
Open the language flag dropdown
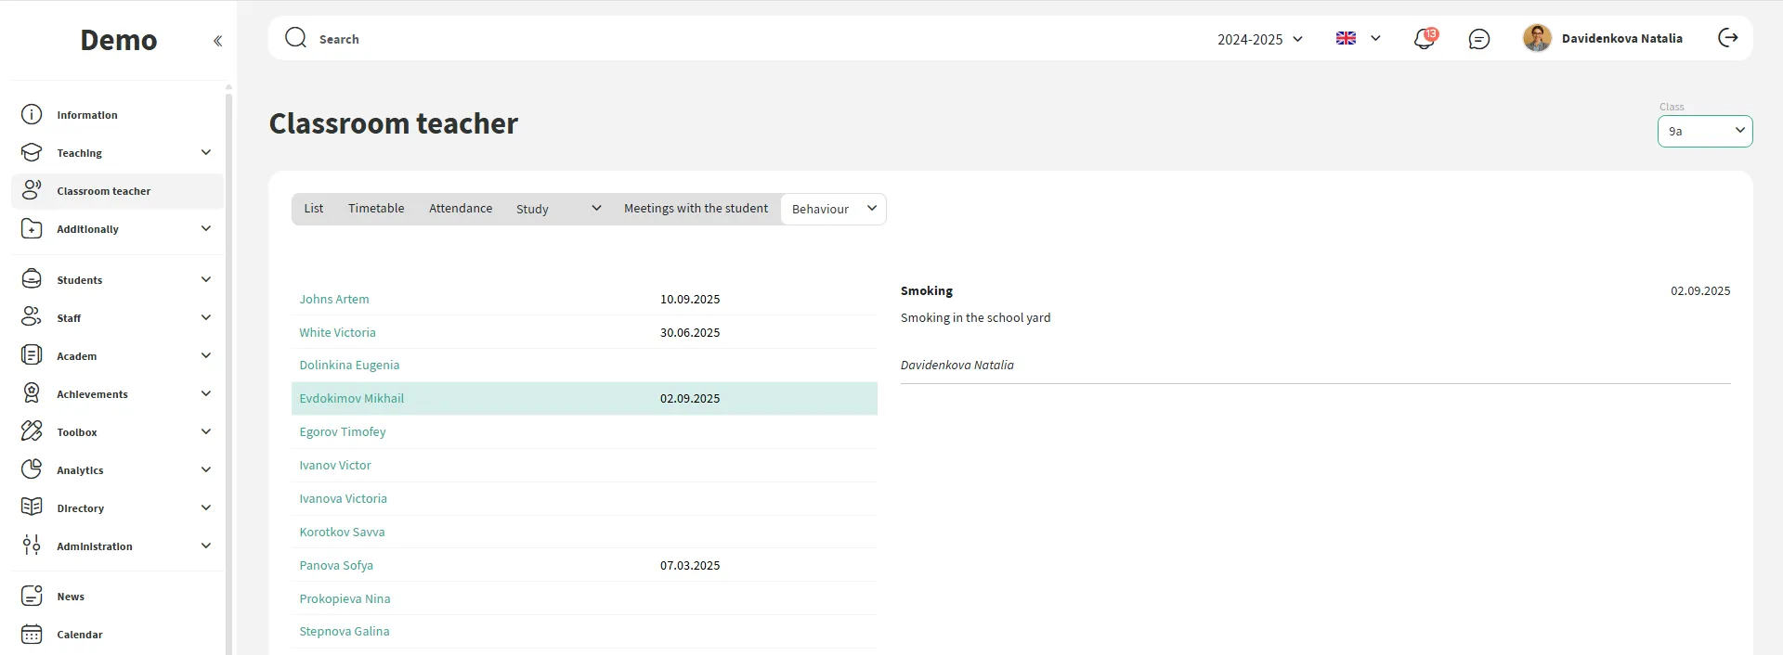(1358, 38)
